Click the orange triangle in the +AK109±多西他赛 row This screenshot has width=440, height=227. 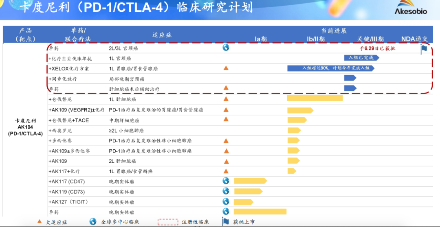(x=226, y=151)
